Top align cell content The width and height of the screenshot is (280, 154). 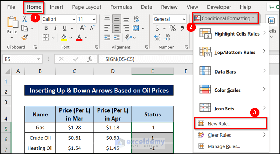[107, 18]
